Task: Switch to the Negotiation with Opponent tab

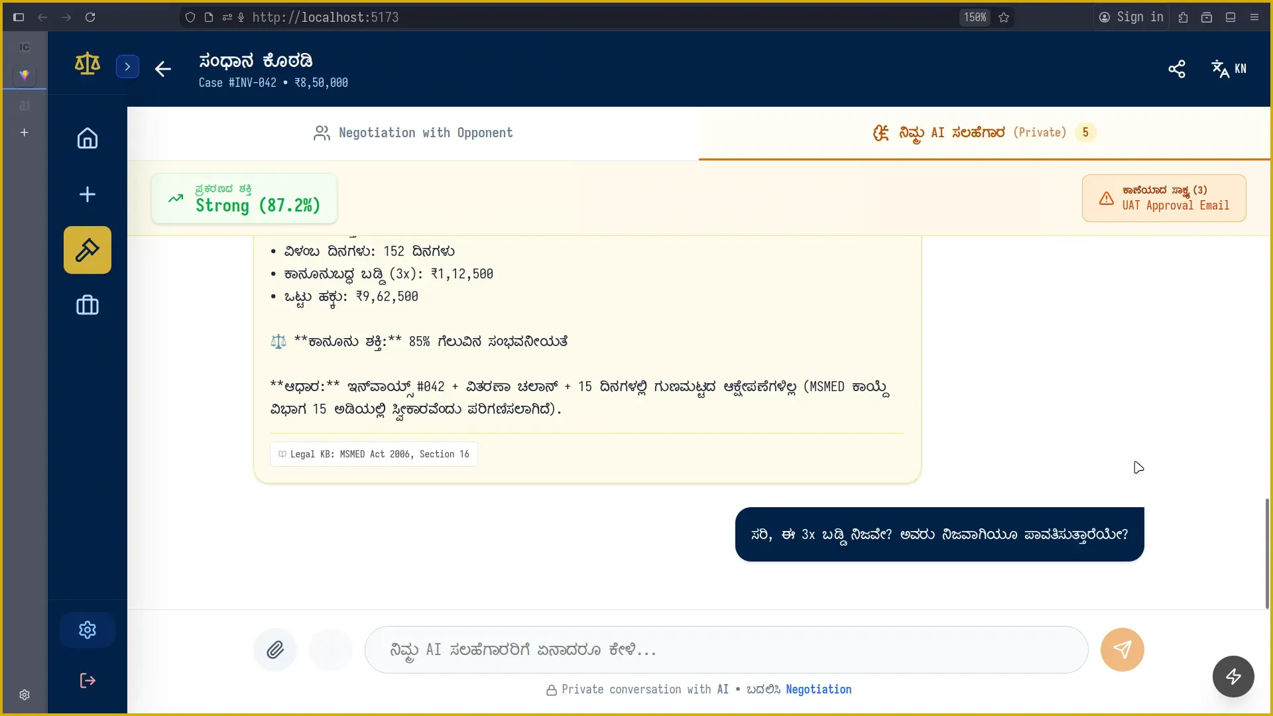Action: (413, 133)
